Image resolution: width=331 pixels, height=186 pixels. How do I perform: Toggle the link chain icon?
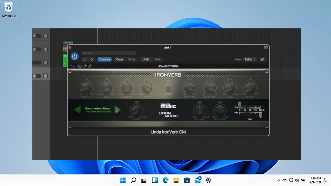(262, 59)
